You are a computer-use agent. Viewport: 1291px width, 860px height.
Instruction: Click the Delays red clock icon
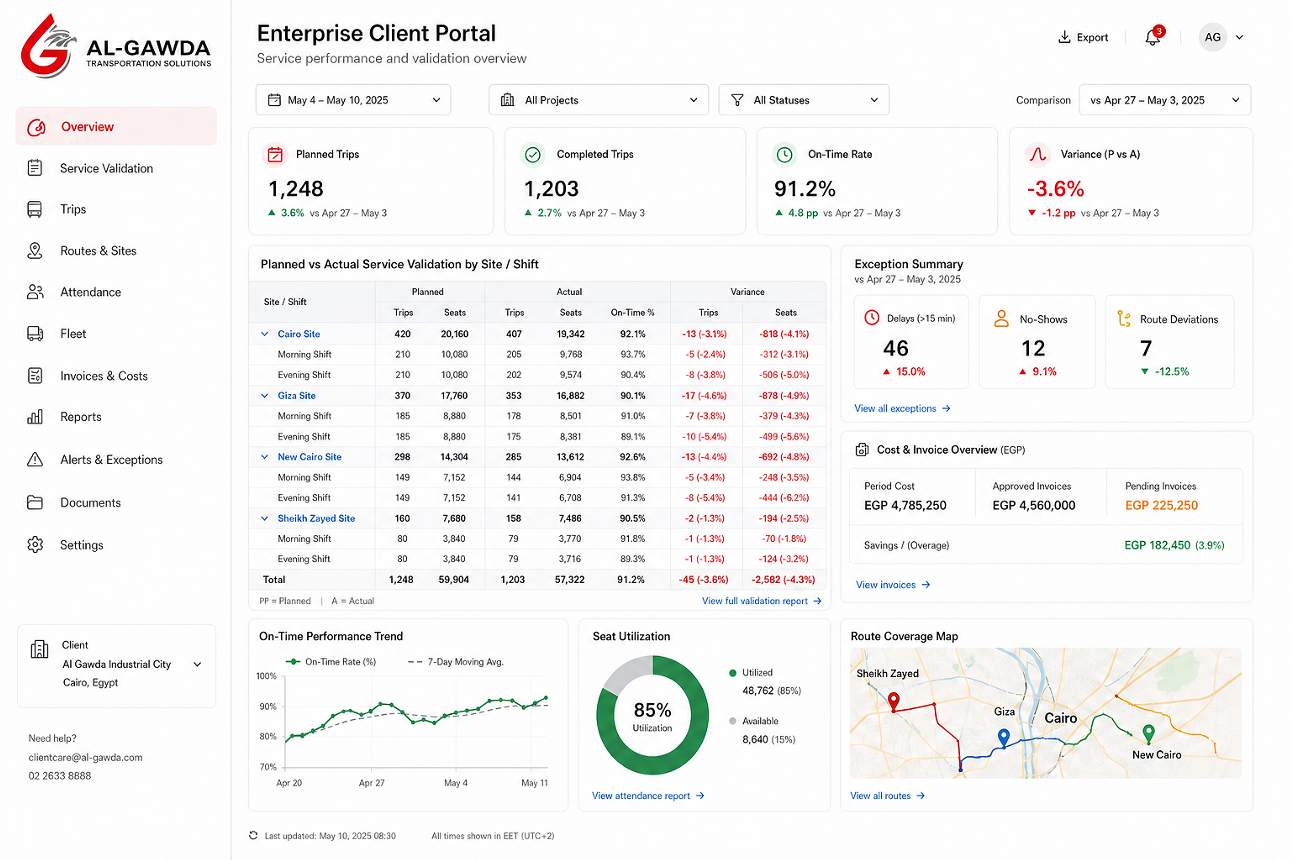(x=872, y=318)
